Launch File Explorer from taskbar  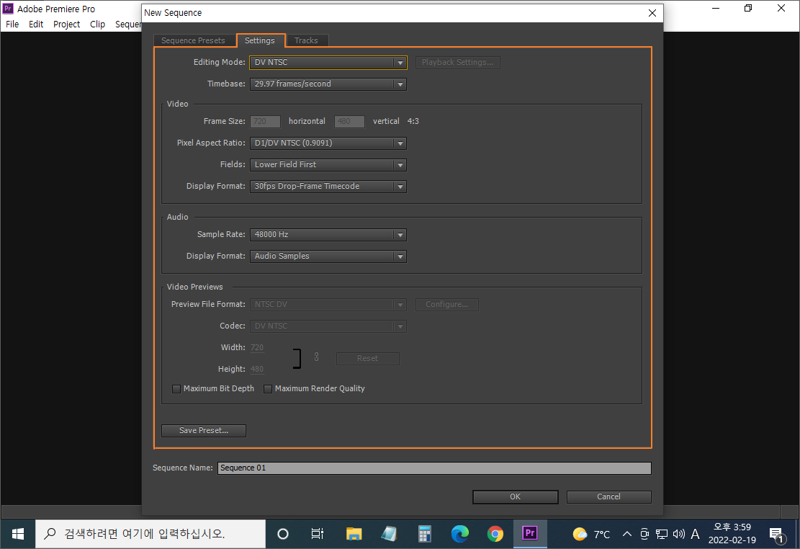[x=354, y=534]
